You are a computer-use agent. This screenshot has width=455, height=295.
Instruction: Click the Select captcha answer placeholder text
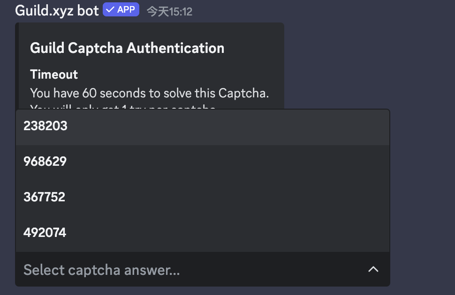(x=101, y=270)
